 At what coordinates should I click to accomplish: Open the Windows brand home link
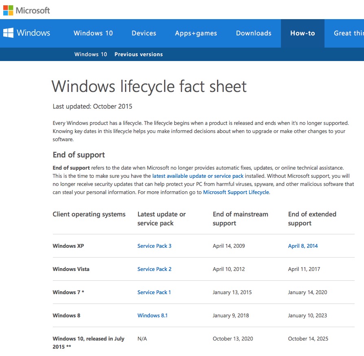click(x=26, y=33)
